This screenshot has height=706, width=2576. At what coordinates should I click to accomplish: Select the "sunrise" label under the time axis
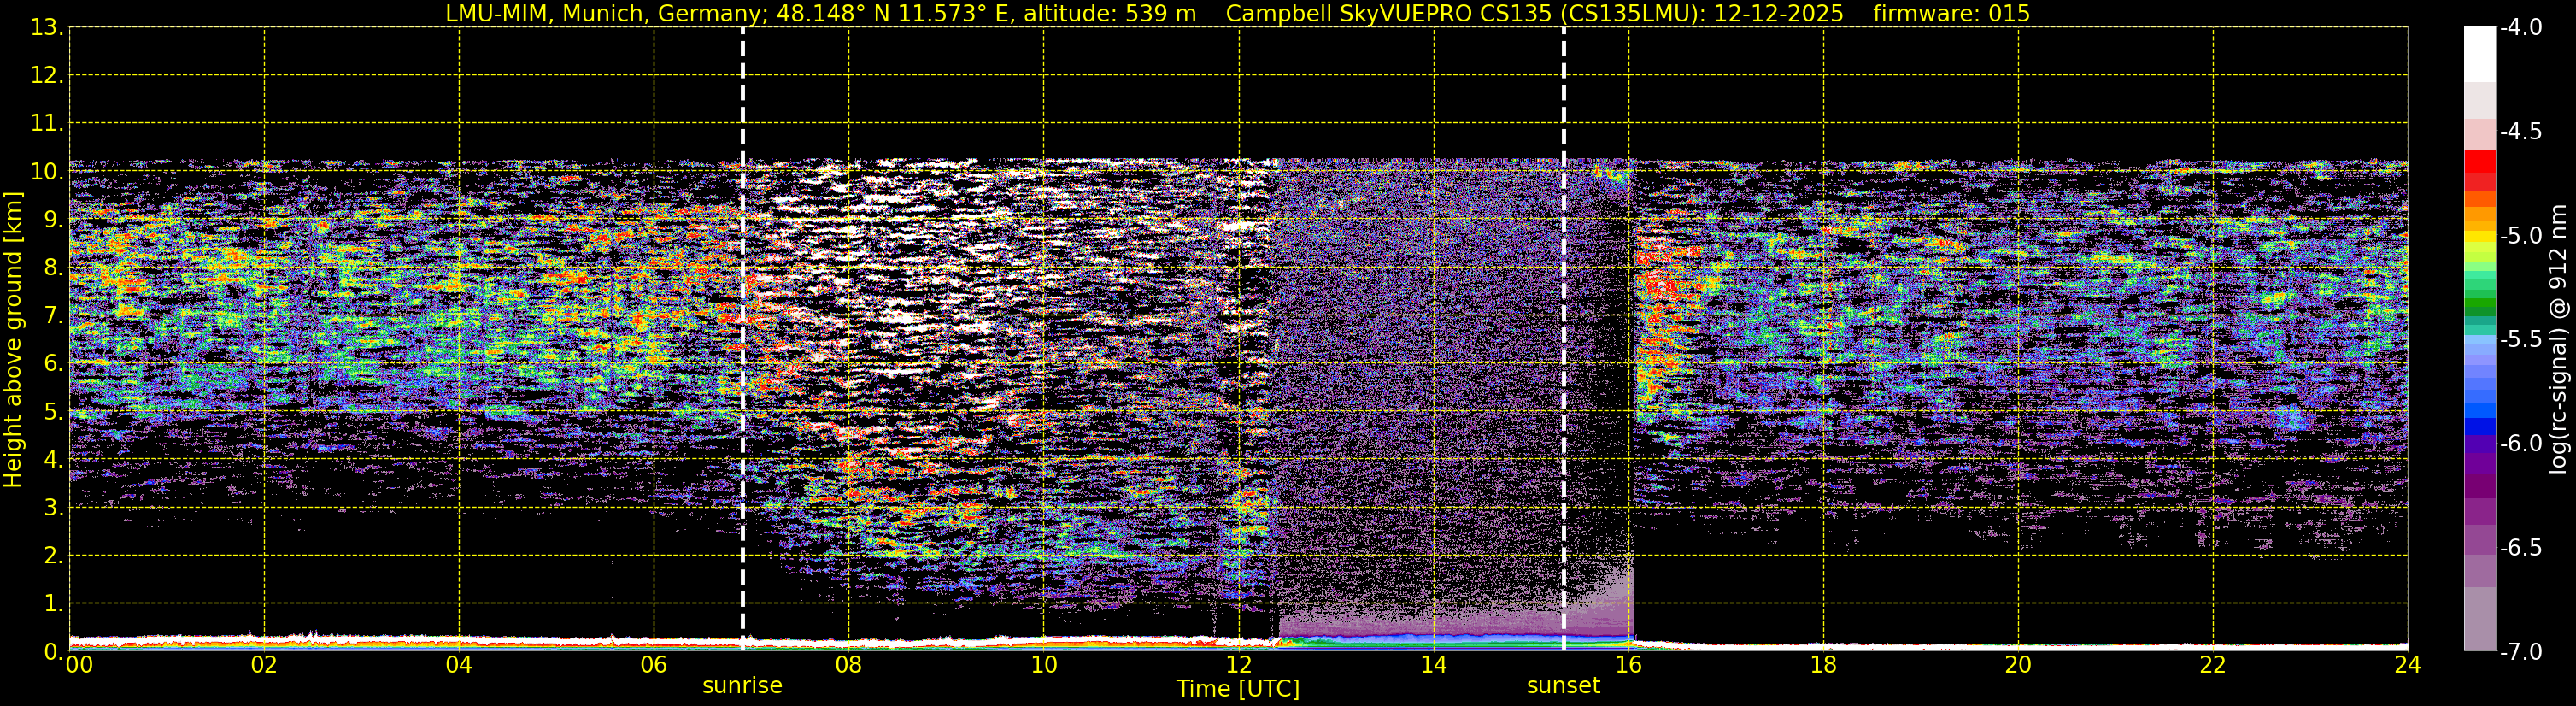click(742, 686)
